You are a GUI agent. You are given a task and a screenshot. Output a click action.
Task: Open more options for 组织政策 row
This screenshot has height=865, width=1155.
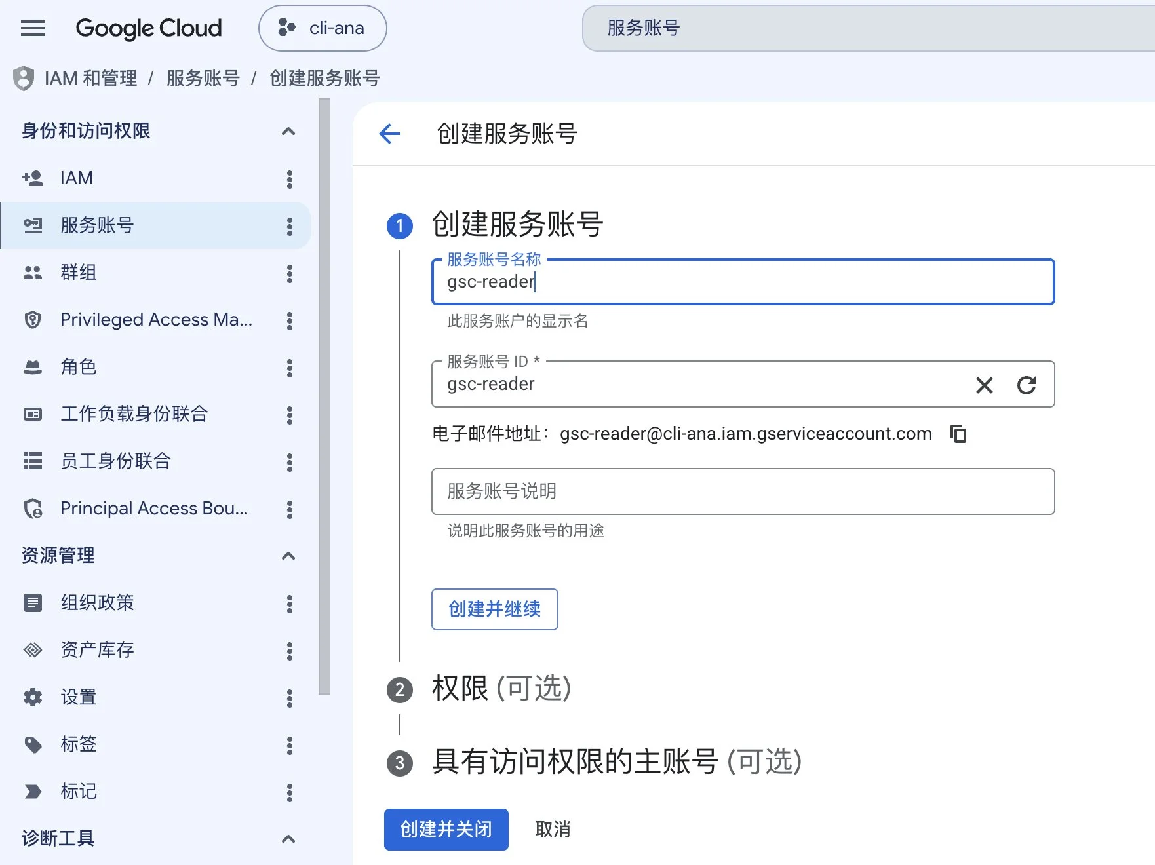coord(290,604)
